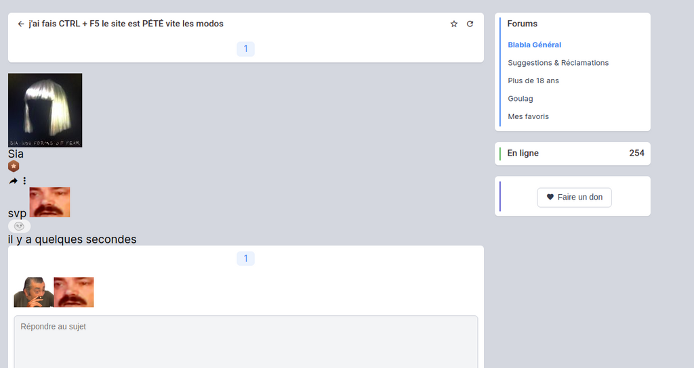Go back with the left arrow icon

(21, 24)
